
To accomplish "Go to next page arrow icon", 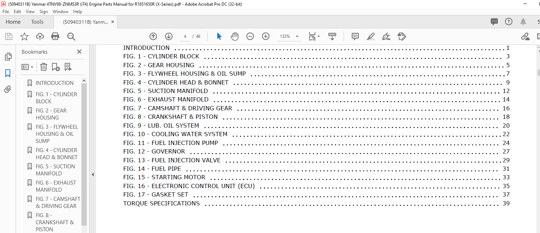I will [169, 36].
